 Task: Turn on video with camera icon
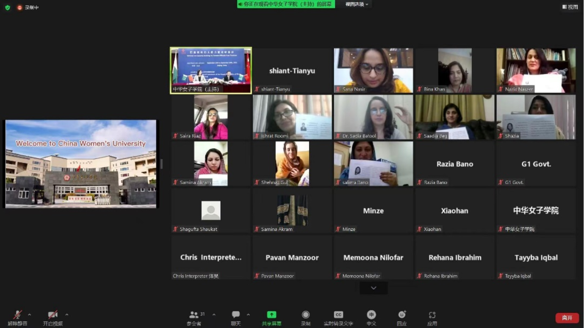click(x=53, y=315)
